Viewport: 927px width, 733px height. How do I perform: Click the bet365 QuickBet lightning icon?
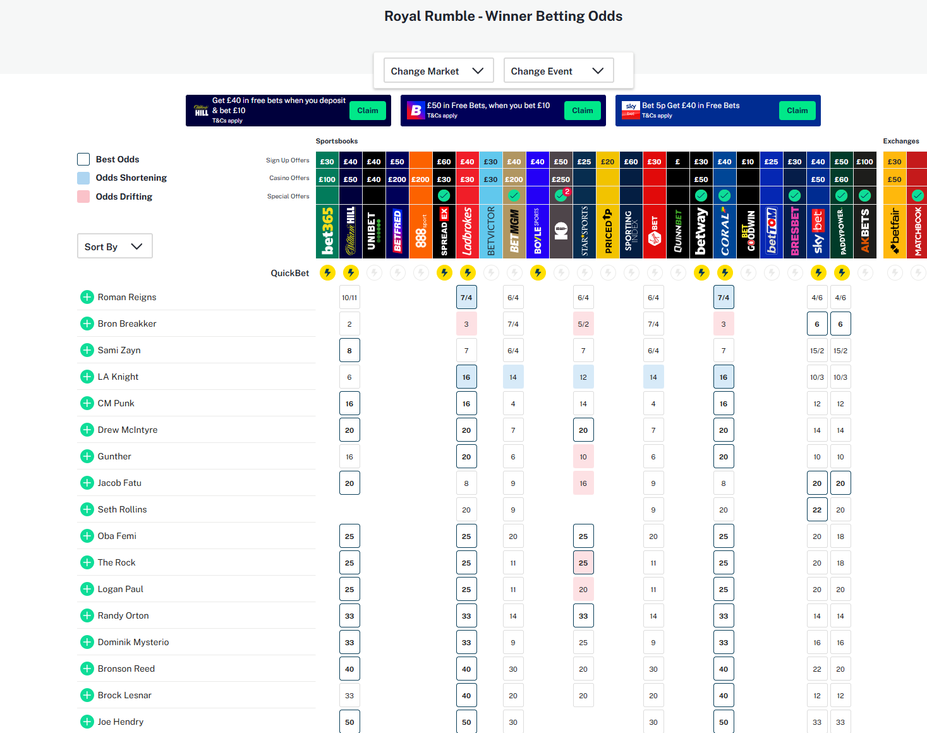click(327, 272)
